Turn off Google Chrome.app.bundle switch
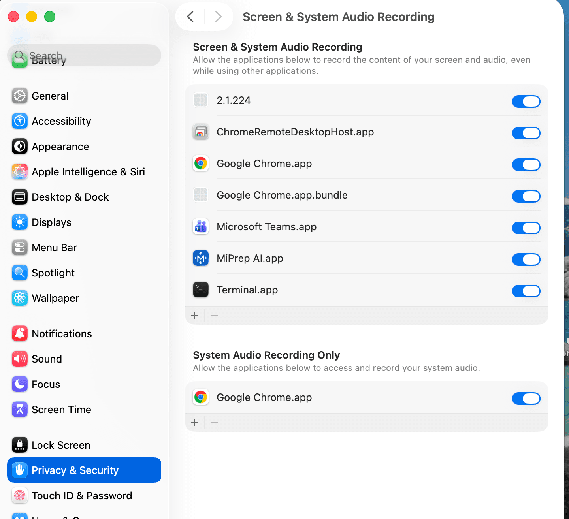Screen dimensions: 569x519 pos(526,196)
